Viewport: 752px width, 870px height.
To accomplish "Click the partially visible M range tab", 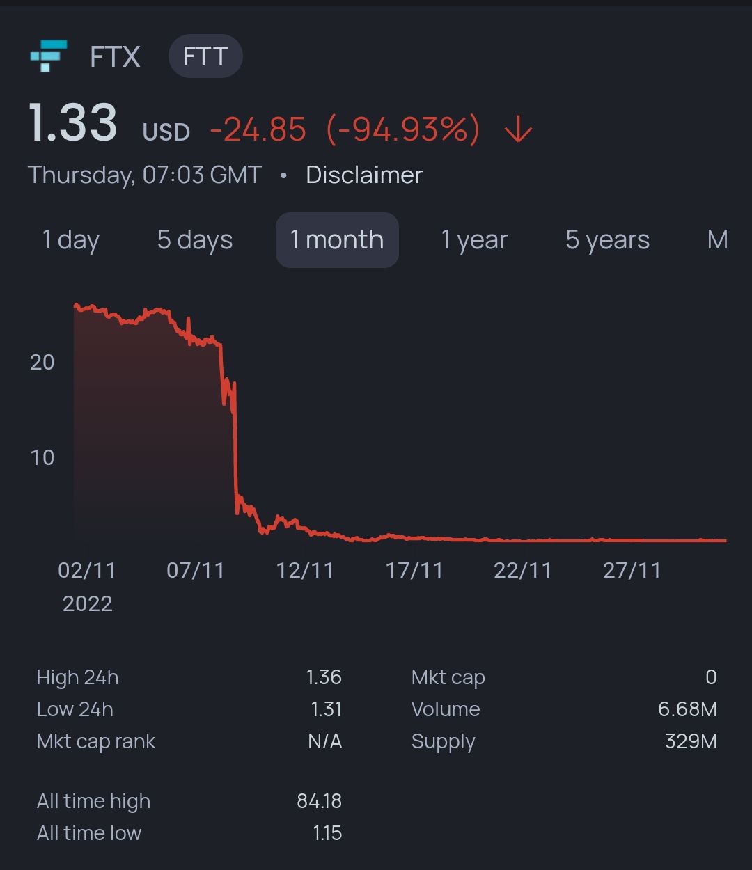I will 717,240.
